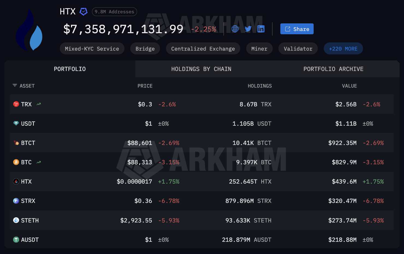Click the AUSDT token icon

pos(16,240)
